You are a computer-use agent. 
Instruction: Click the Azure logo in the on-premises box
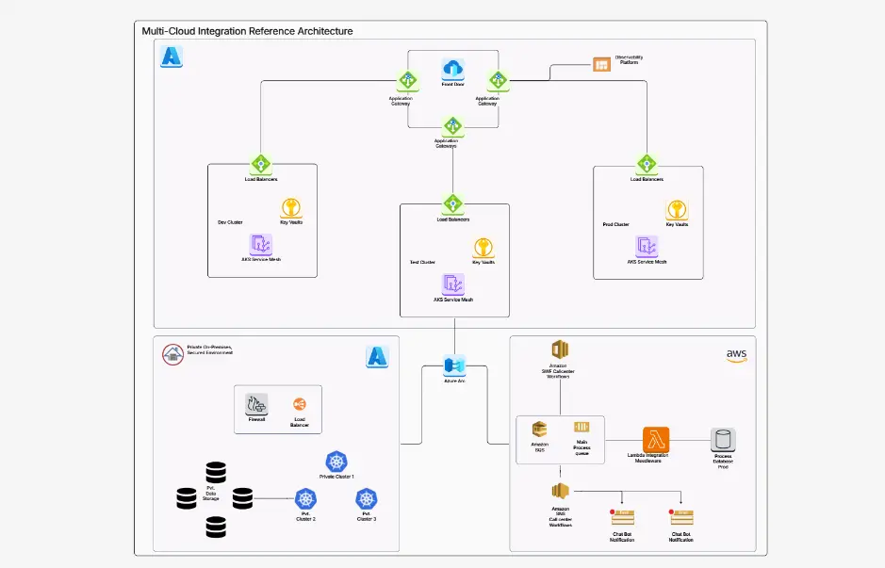tap(377, 357)
